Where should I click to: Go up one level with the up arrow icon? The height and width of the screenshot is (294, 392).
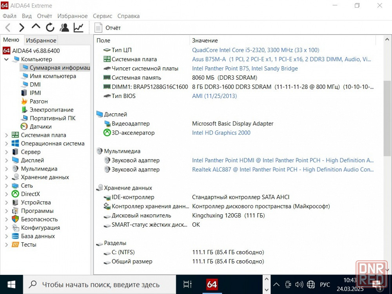(x=36, y=27)
